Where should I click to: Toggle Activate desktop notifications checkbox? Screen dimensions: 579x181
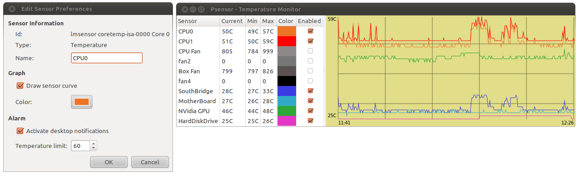tap(20, 131)
